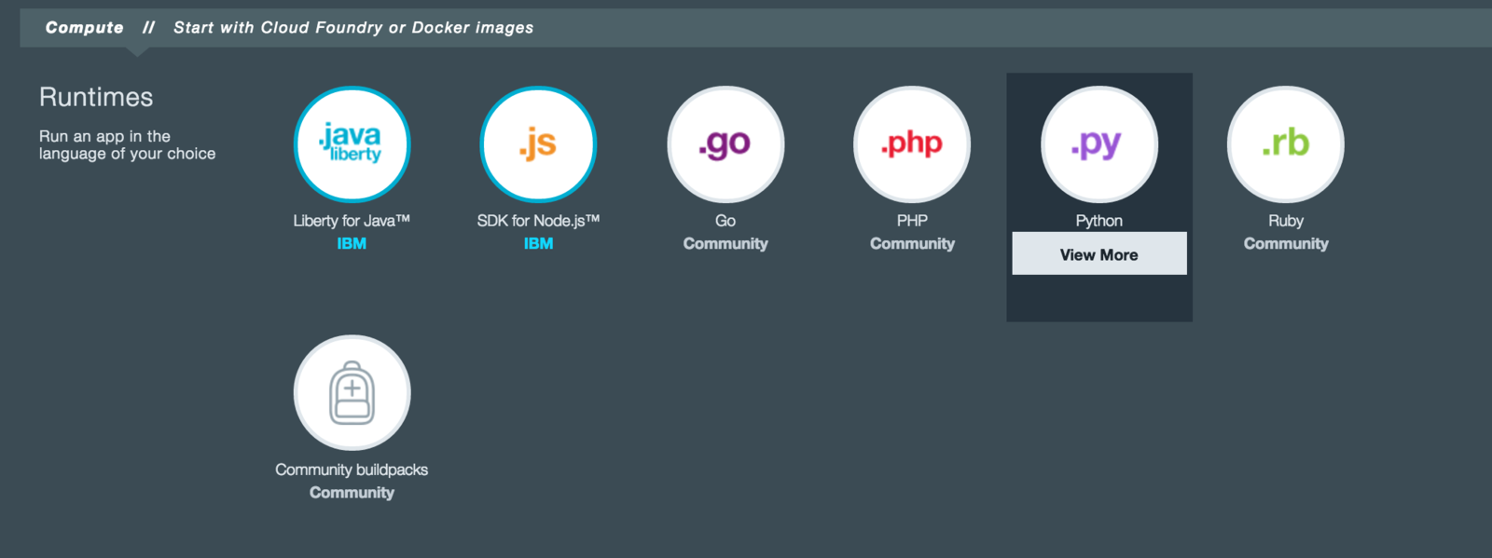Click the IBM label under SDK for Node.js
Image resolution: width=1492 pixels, height=558 pixels.
point(538,243)
